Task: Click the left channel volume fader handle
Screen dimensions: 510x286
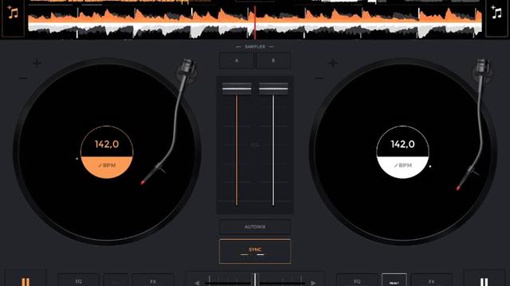Action: (237, 88)
